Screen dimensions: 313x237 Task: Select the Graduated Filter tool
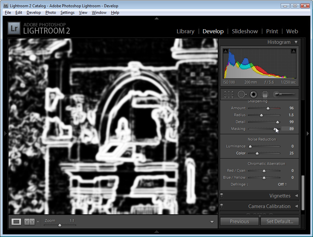[x=265, y=94]
